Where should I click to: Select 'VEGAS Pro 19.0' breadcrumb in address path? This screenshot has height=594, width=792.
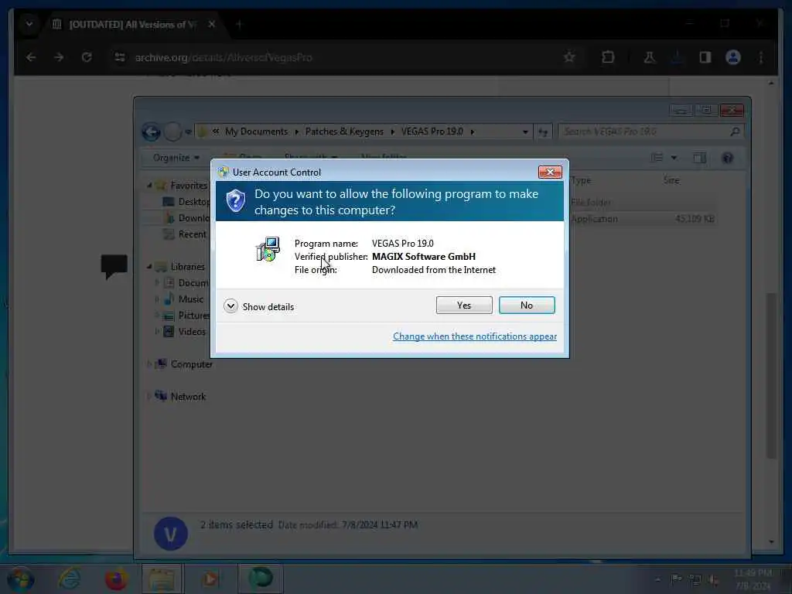coord(432,131)
